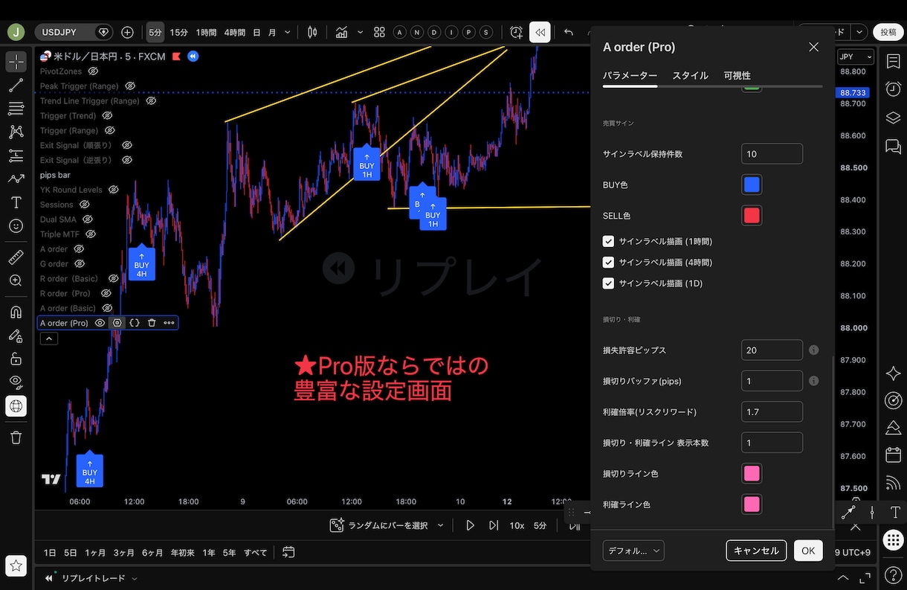Add symbol with plus button
The height and width of the screenshot is (590, 907).
(127, 32)
